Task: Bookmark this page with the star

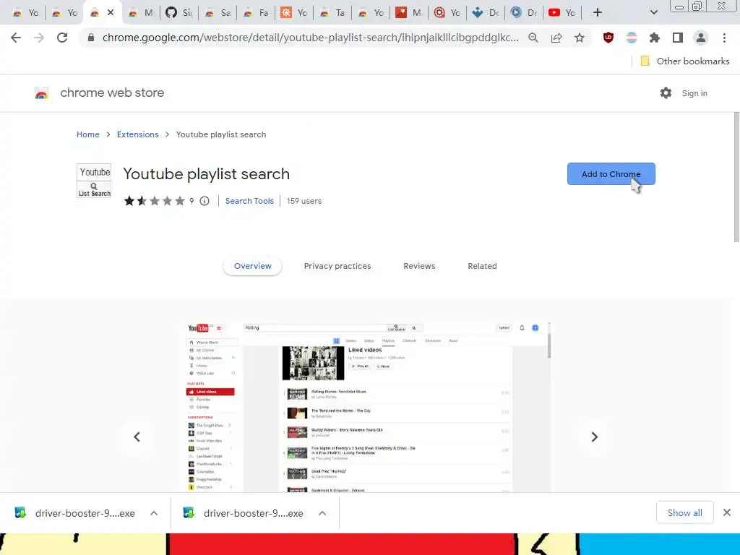Action: 580,38
